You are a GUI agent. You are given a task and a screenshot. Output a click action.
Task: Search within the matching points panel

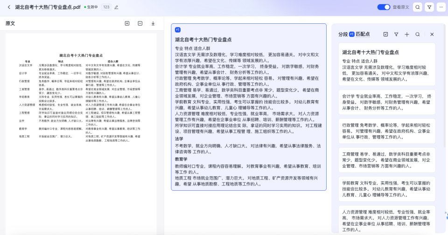click(x=418, y=35)
